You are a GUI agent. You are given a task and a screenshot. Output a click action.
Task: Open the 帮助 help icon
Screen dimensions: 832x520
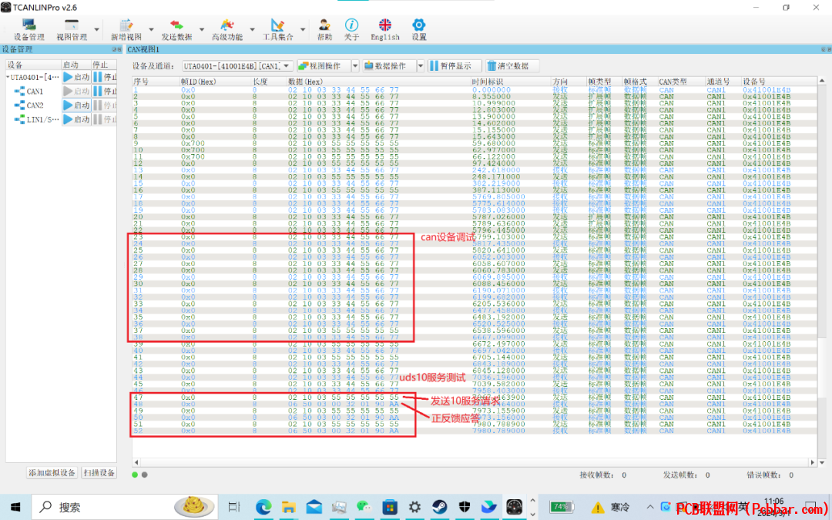pyautogui.click(x=325, y=30)
